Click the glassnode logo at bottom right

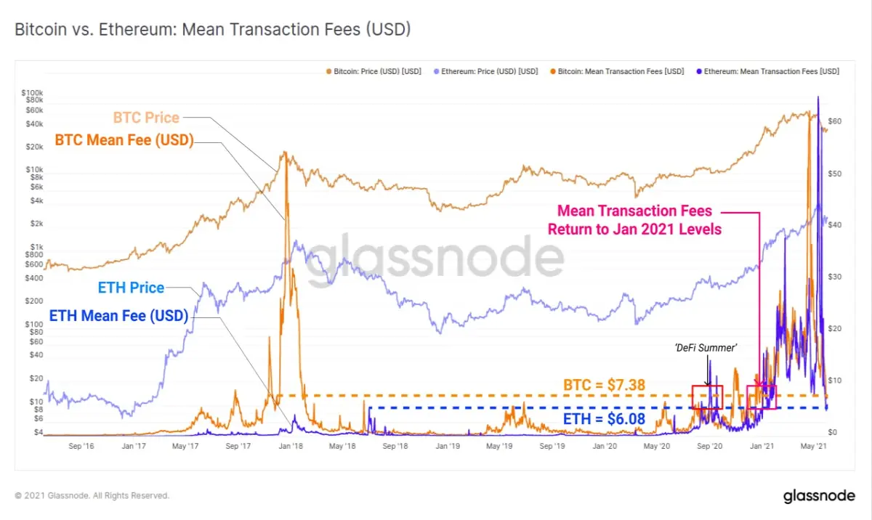(820, 497)
